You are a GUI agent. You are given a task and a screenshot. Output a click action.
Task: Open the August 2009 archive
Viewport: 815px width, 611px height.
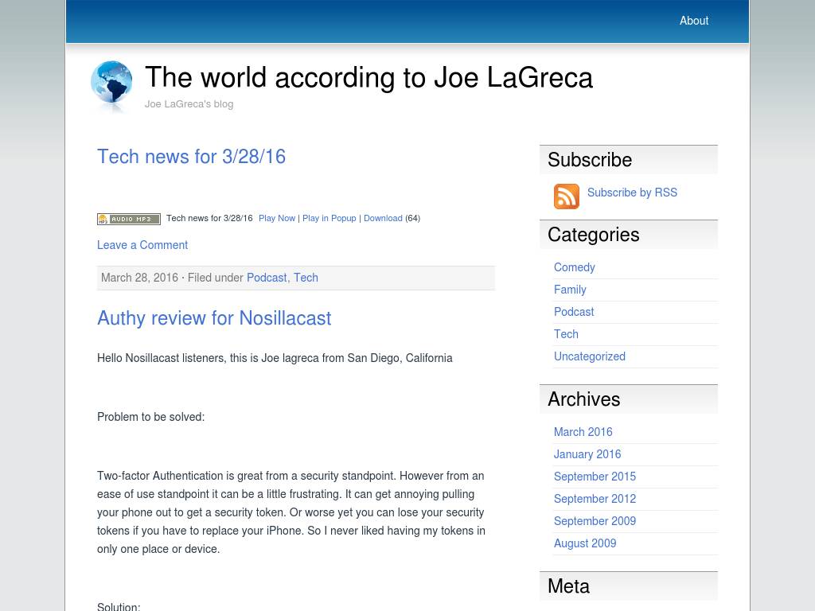585,543
